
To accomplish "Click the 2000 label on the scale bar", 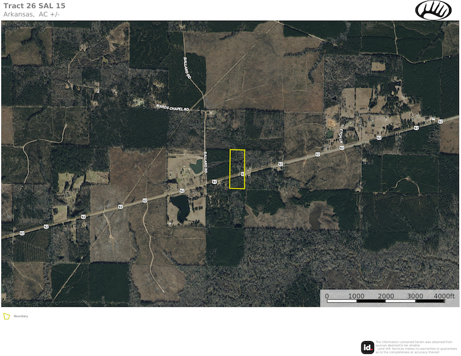I will point(386,296).
